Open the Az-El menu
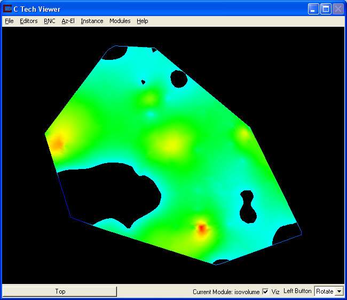The image size is (347, 300). point(68,21)
